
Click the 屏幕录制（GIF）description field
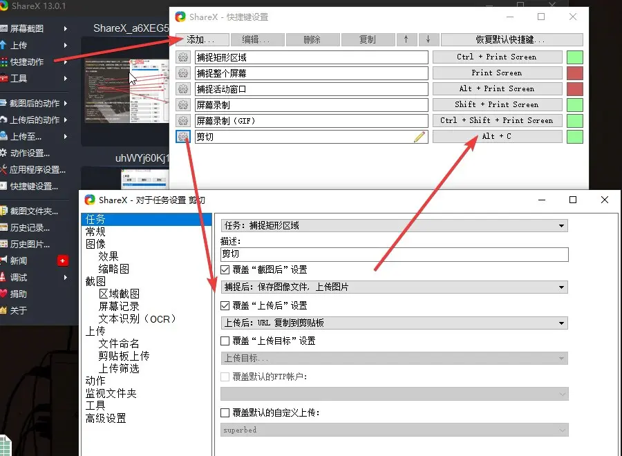point(312,120)
